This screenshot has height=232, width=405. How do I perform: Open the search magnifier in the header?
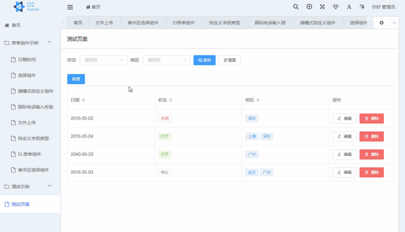click(x=296, y=7)
